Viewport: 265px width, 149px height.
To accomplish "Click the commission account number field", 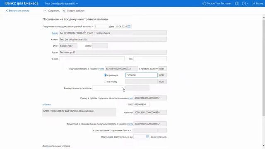I will 150,124.
